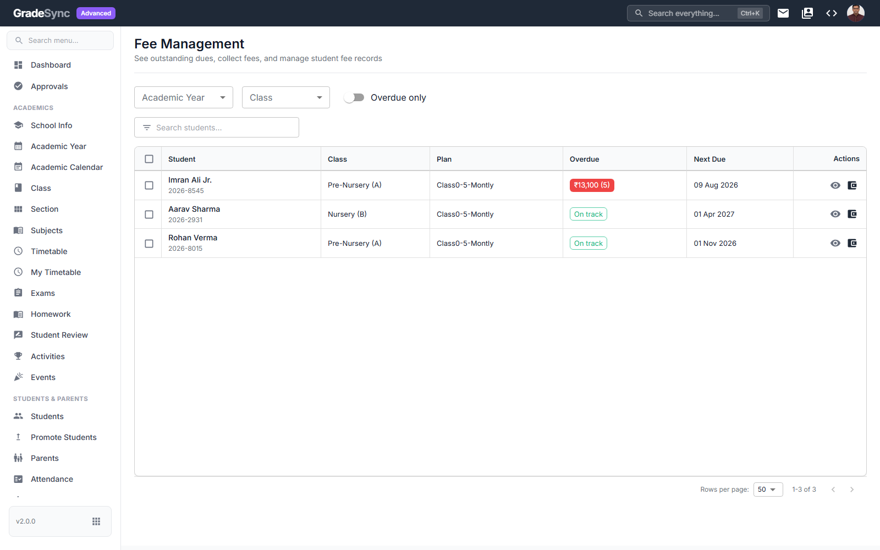Sort by the Student column header
The image size is (880, 550).
click(182, 159)
